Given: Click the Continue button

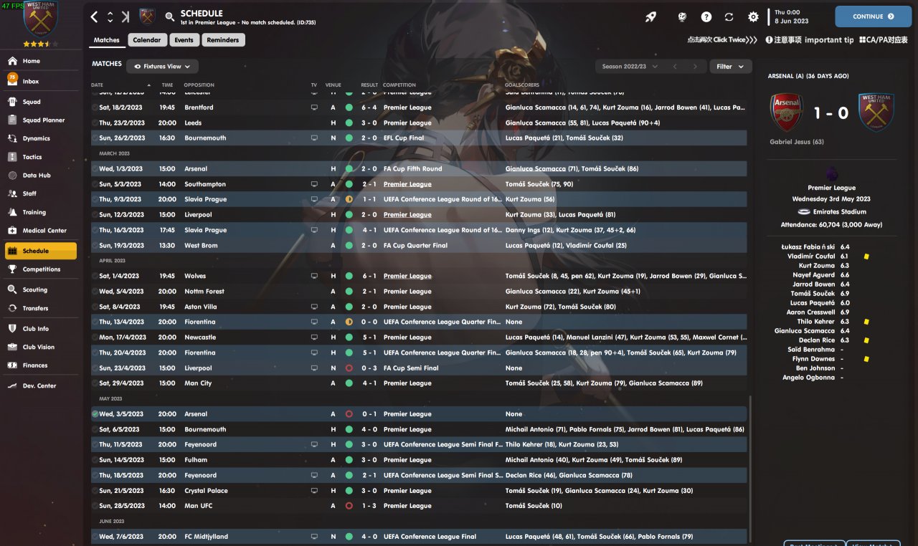Looking at the screenshot, I should point(873,16).
